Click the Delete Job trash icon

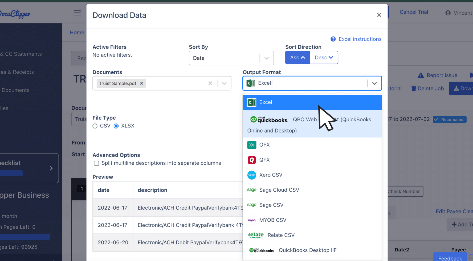coord(414,88)
